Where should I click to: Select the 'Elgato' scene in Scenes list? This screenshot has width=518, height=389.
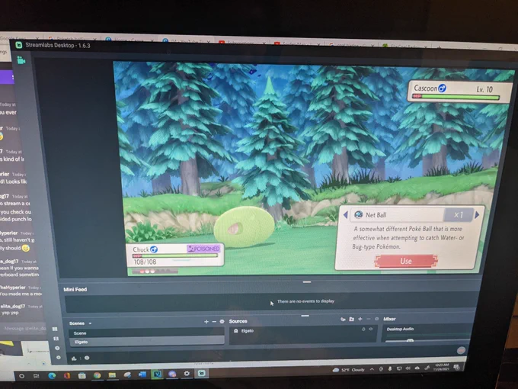point(147,342)
